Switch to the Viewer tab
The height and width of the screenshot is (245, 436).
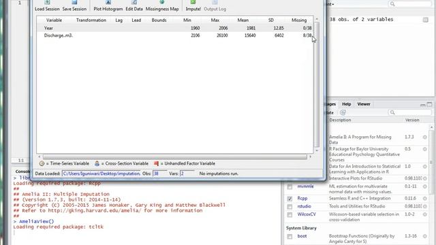tap(364, 104)
